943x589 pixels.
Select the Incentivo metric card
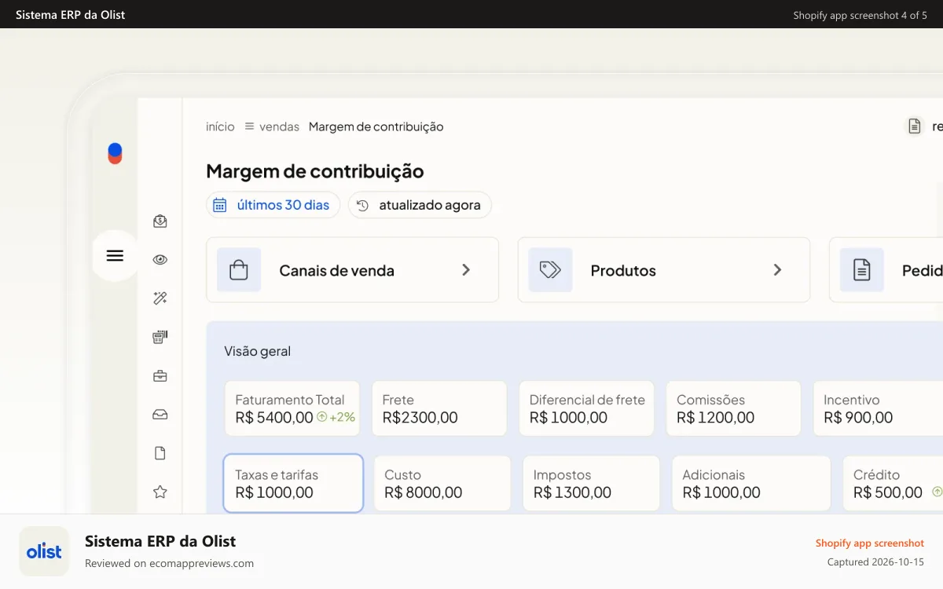pyautogui.click(x=878, y=408)
